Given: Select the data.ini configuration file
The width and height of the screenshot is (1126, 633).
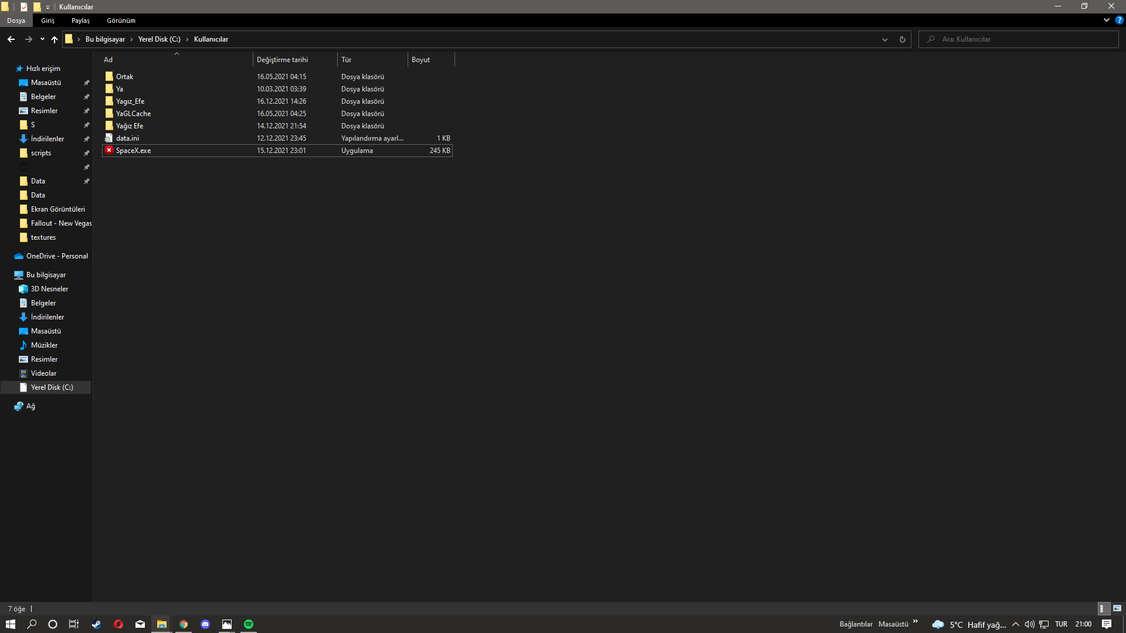Looking at the screenshot, I should (x=127, y=138).
